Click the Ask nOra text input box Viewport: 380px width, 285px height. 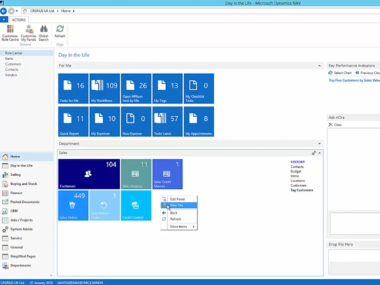click(x=355, y=223)
